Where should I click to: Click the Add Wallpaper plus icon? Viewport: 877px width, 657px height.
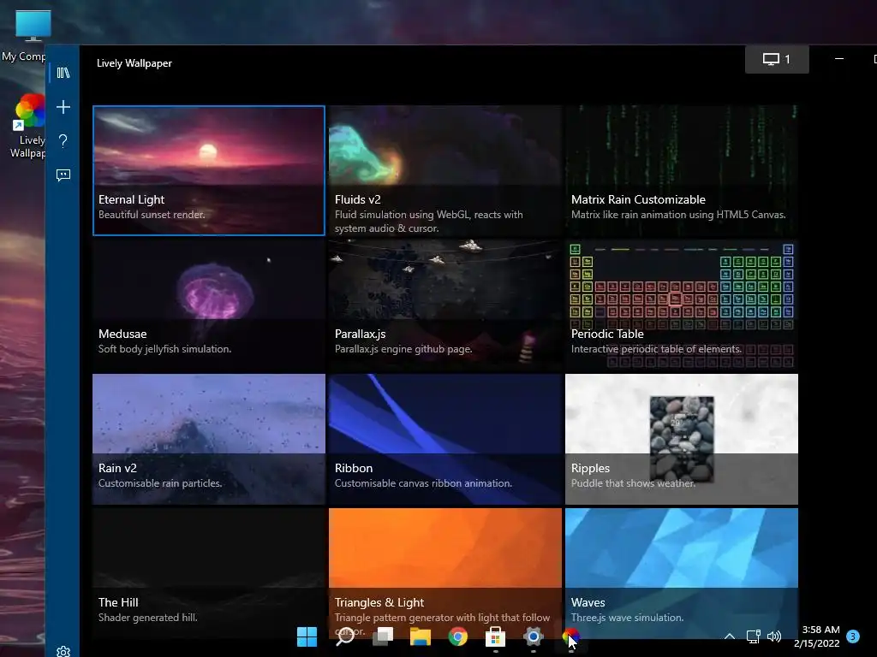click(63, 107)
